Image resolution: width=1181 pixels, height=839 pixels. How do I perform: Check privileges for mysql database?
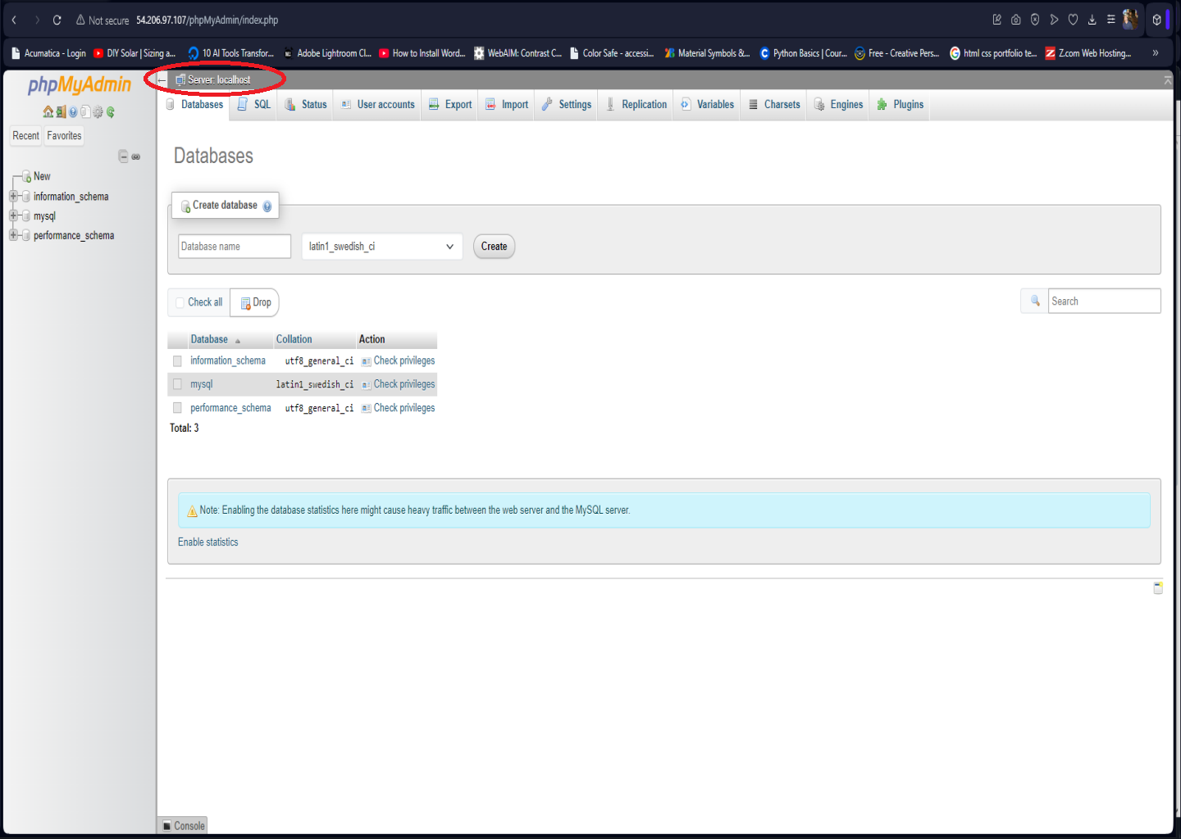(x=399, y=384)
